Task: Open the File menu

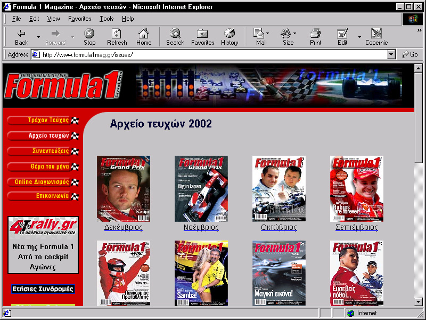Action: [x=17, y=19]
